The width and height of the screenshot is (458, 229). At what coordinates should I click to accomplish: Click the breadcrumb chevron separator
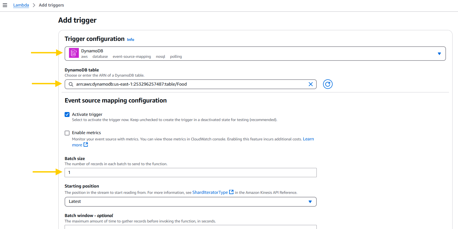click(x=34, y=5)
